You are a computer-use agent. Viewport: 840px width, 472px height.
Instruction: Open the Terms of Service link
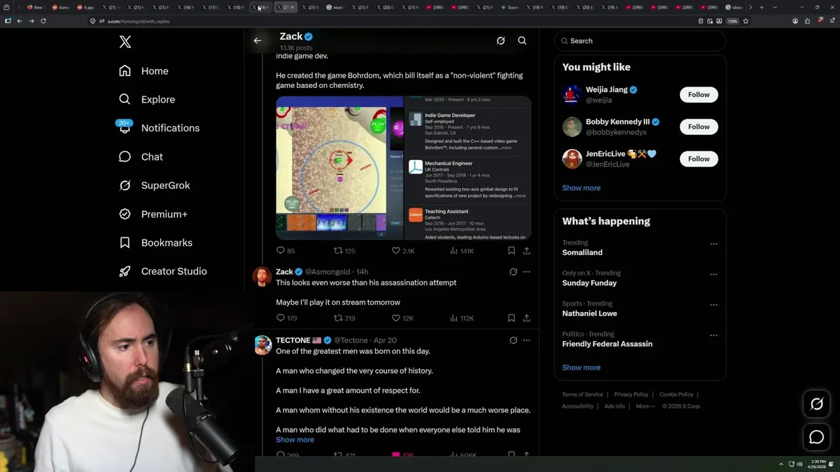coord(582,395)
